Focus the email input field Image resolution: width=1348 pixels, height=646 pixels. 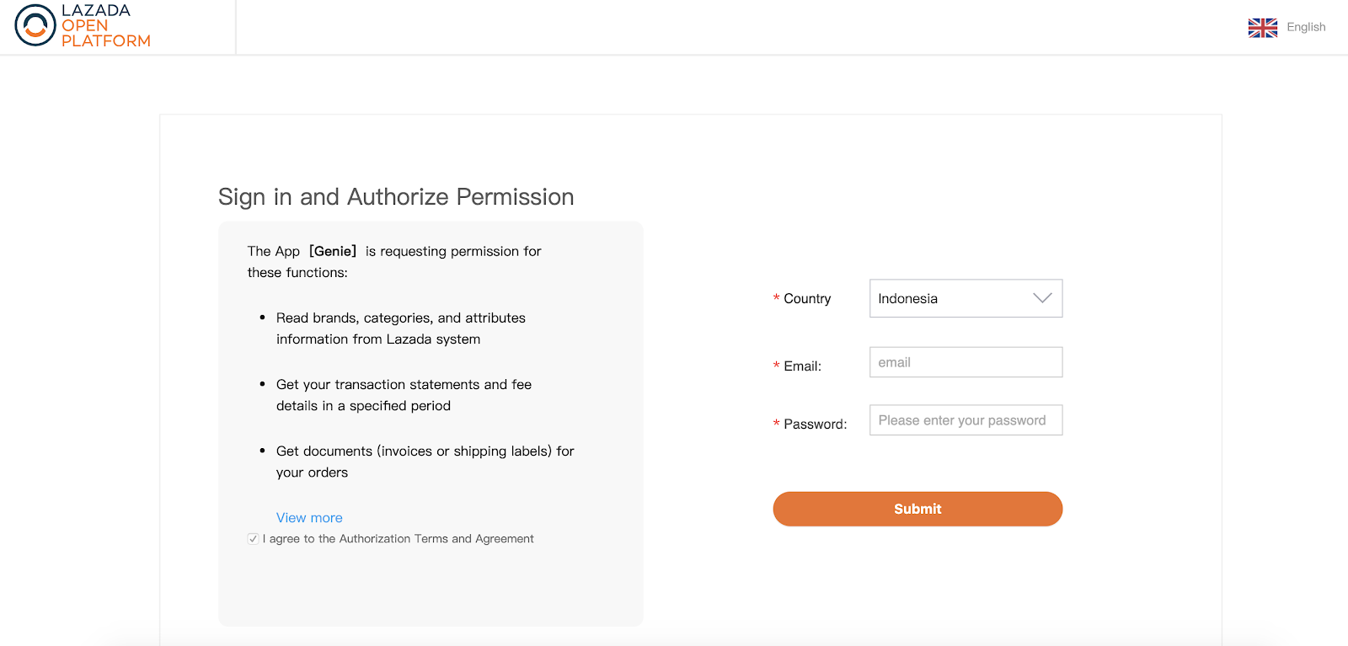click(x=966, y=362)
